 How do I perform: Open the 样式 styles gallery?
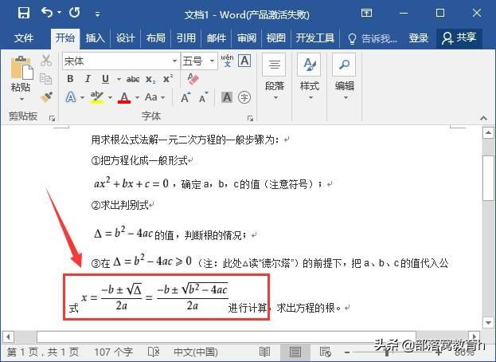coord(310,77)
